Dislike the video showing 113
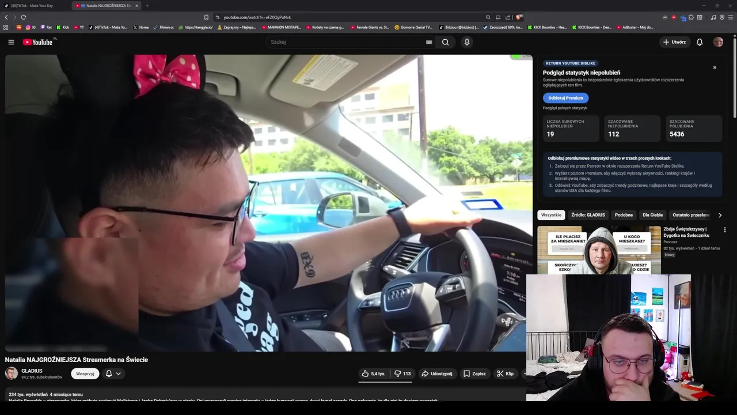Image resolution: width=737 pixels, height=415 pixels. coord(402,373)
